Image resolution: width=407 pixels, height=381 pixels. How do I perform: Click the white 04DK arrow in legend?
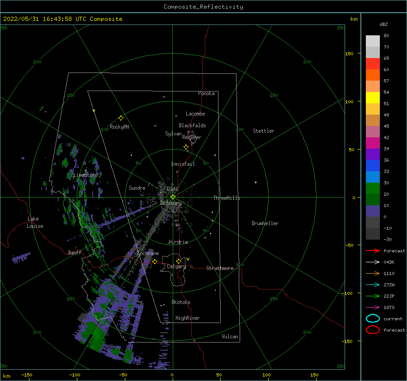[x=373, y=262]
